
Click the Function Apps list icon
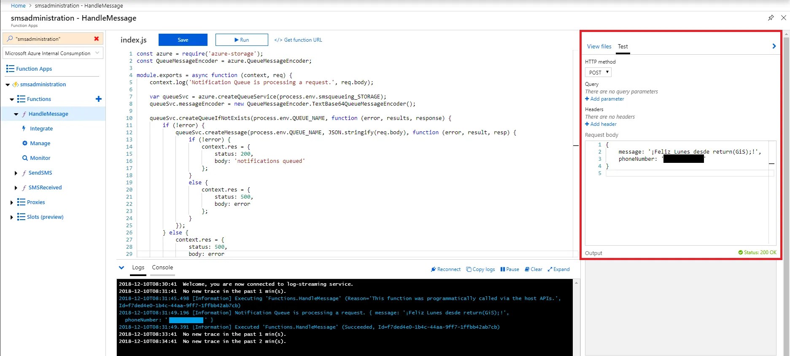(10, 69)
